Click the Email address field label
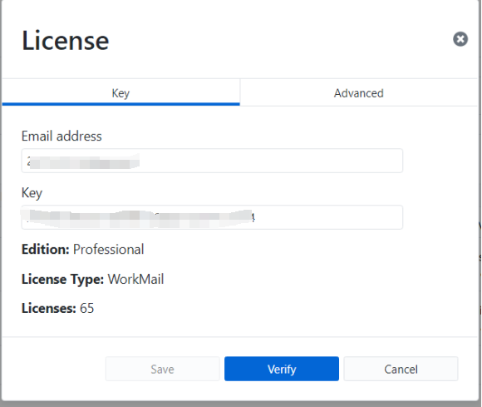Screen dimensions: 482x407 61,136
